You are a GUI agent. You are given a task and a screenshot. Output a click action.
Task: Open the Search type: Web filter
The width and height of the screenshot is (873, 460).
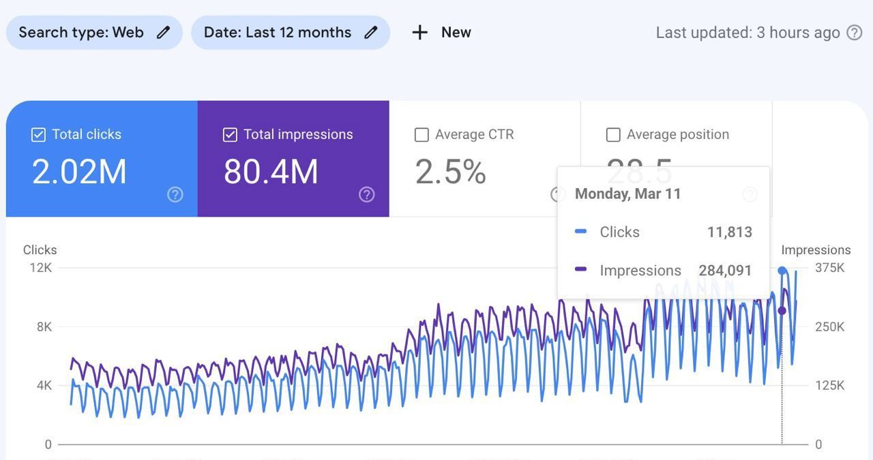coord(81,33)
